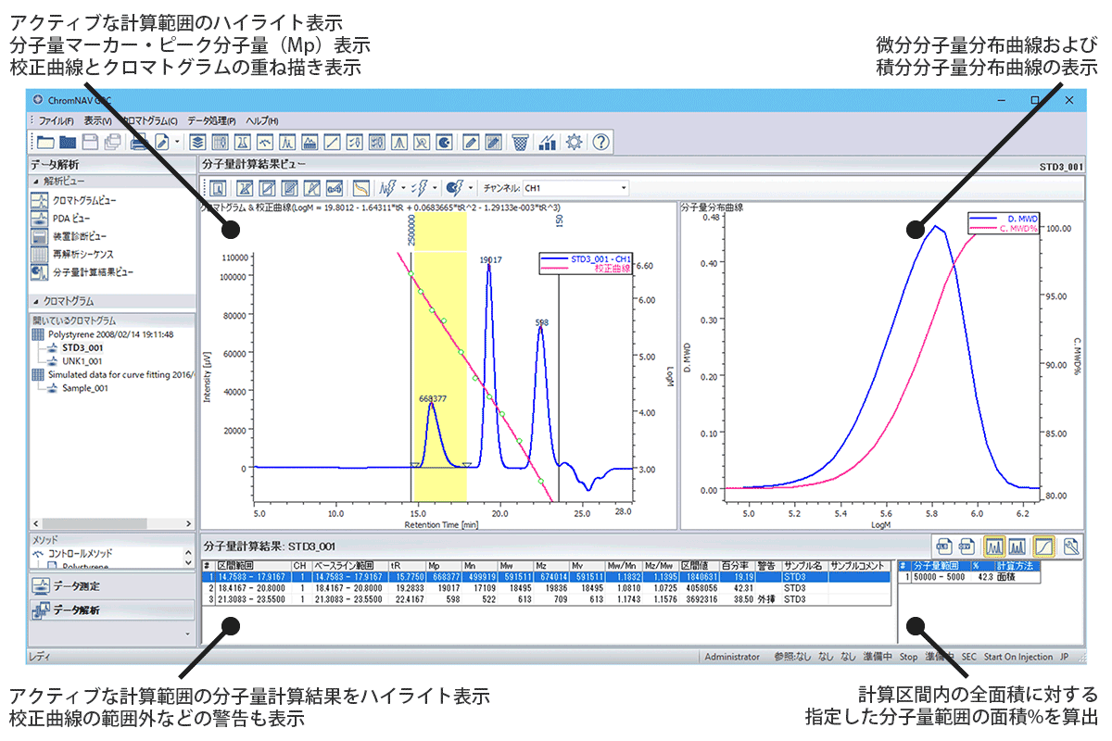Toggle the differential distribution curve button
The height and width of the screenshot is (741, 1112).
pos(995,547)
